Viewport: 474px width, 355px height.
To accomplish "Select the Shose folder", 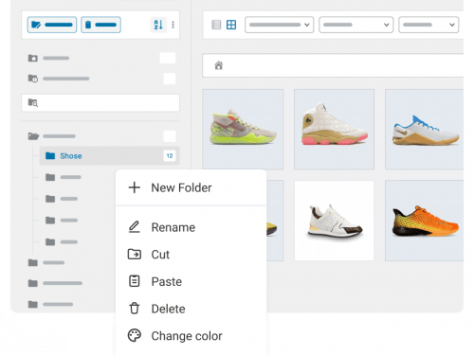I will 109,155.
